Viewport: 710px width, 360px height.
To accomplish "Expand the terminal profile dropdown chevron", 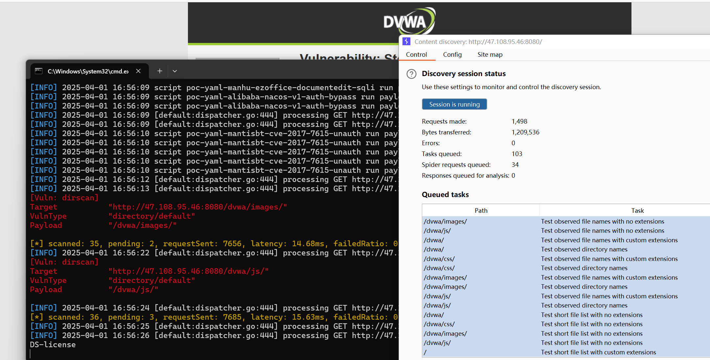I will [x=175, y=71].
